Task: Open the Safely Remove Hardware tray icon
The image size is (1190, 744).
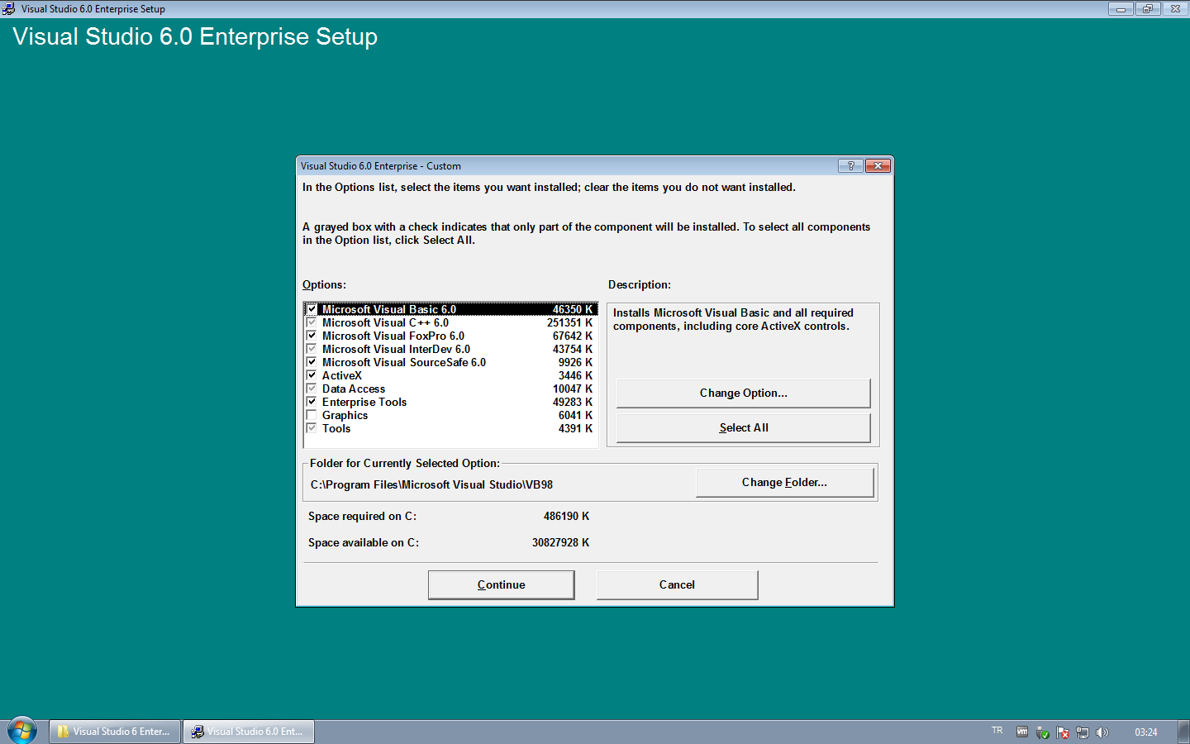Action: pyautogui.click(x=1042, y=732)
